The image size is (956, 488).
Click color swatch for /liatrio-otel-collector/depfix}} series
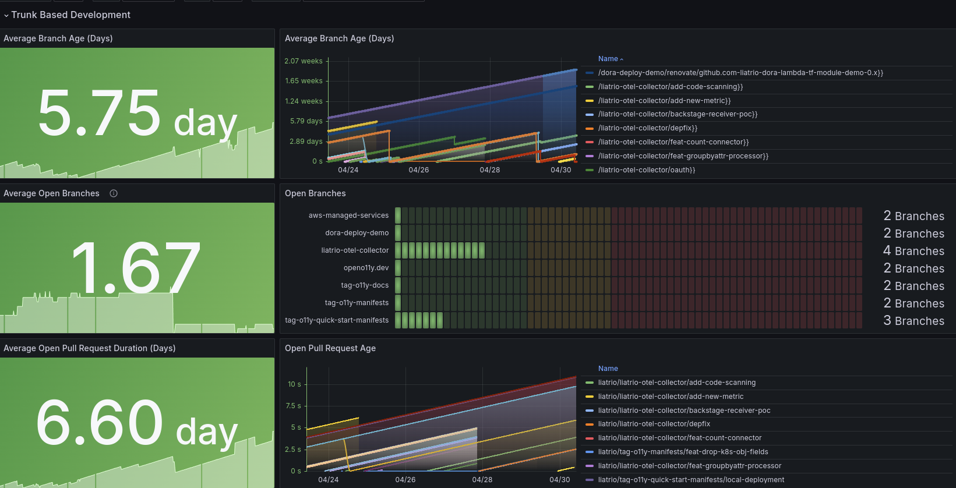tap(590, 128)
